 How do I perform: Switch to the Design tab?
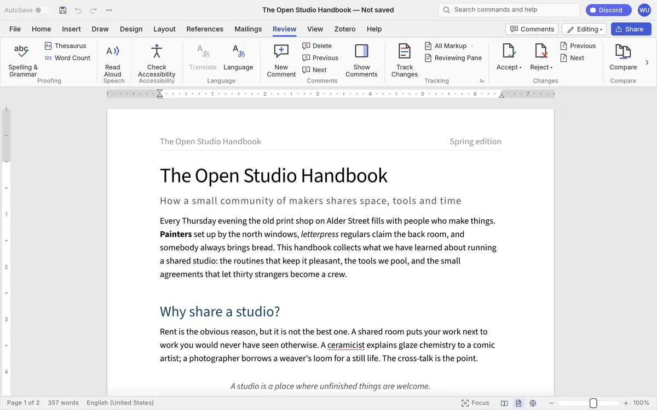[x=131, y=29]
